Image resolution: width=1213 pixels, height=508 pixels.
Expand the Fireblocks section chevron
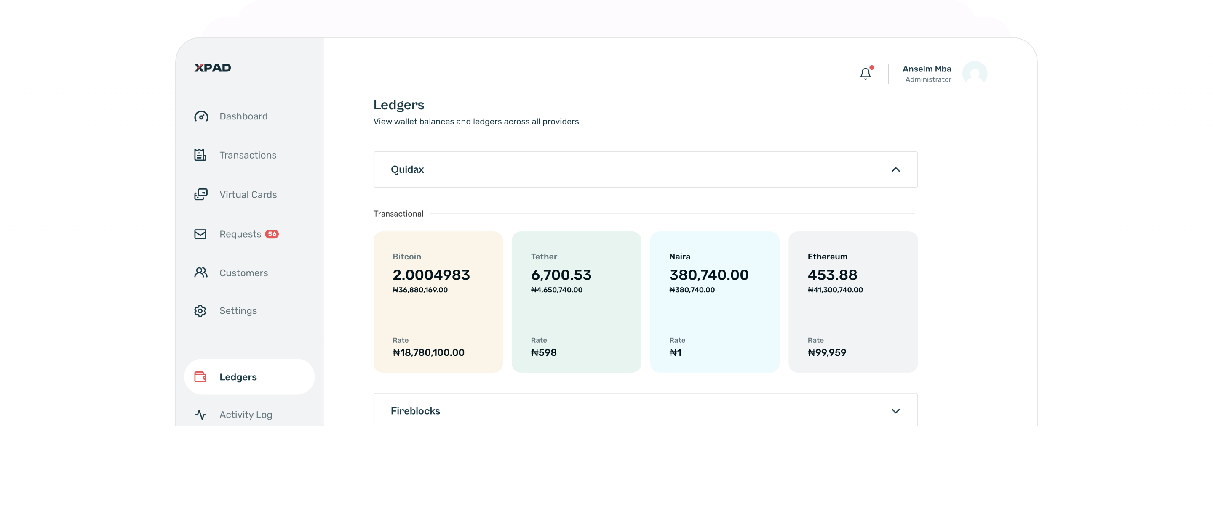895,410
